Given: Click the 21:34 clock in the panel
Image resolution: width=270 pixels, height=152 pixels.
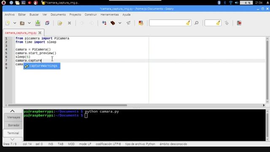Looking at the screenshot, I should pyautogui.click(x=259, y=3).
